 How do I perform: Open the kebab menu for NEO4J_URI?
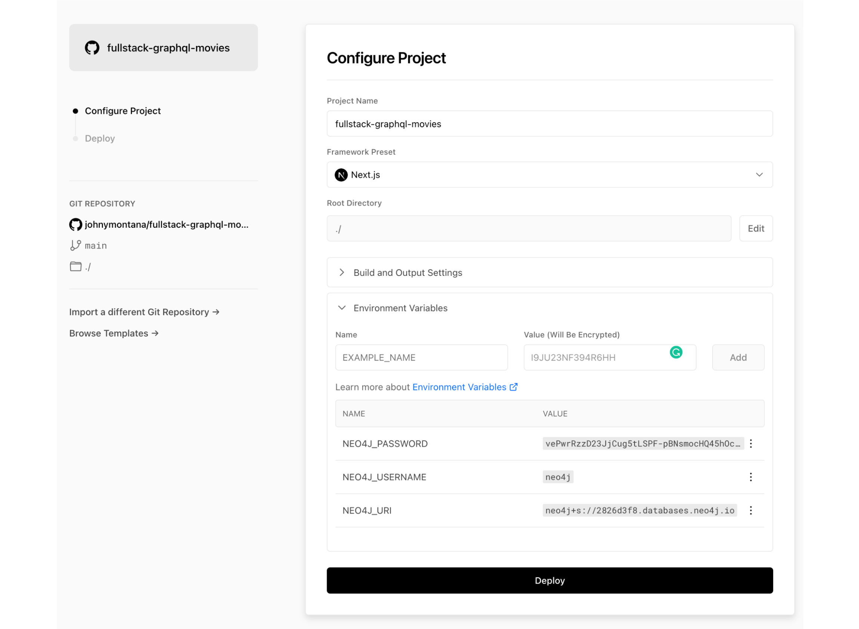tap(751, 510)
